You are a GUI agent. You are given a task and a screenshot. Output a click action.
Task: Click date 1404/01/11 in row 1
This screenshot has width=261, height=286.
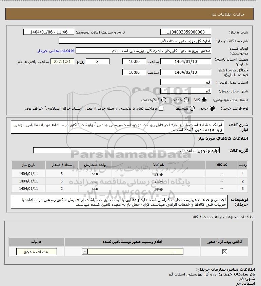tap(28, 174)
